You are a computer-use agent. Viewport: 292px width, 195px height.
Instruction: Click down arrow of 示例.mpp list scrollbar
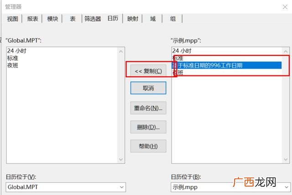(x=286, y=160)
